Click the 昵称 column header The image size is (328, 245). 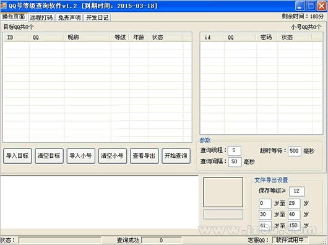[x=87, y=37]
